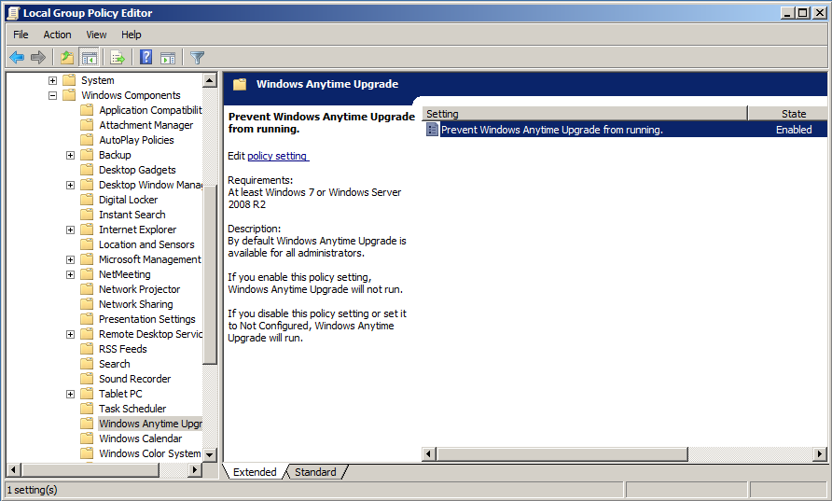Click folder icon in Windows Anytime Upgrade header

pos(240,84)
